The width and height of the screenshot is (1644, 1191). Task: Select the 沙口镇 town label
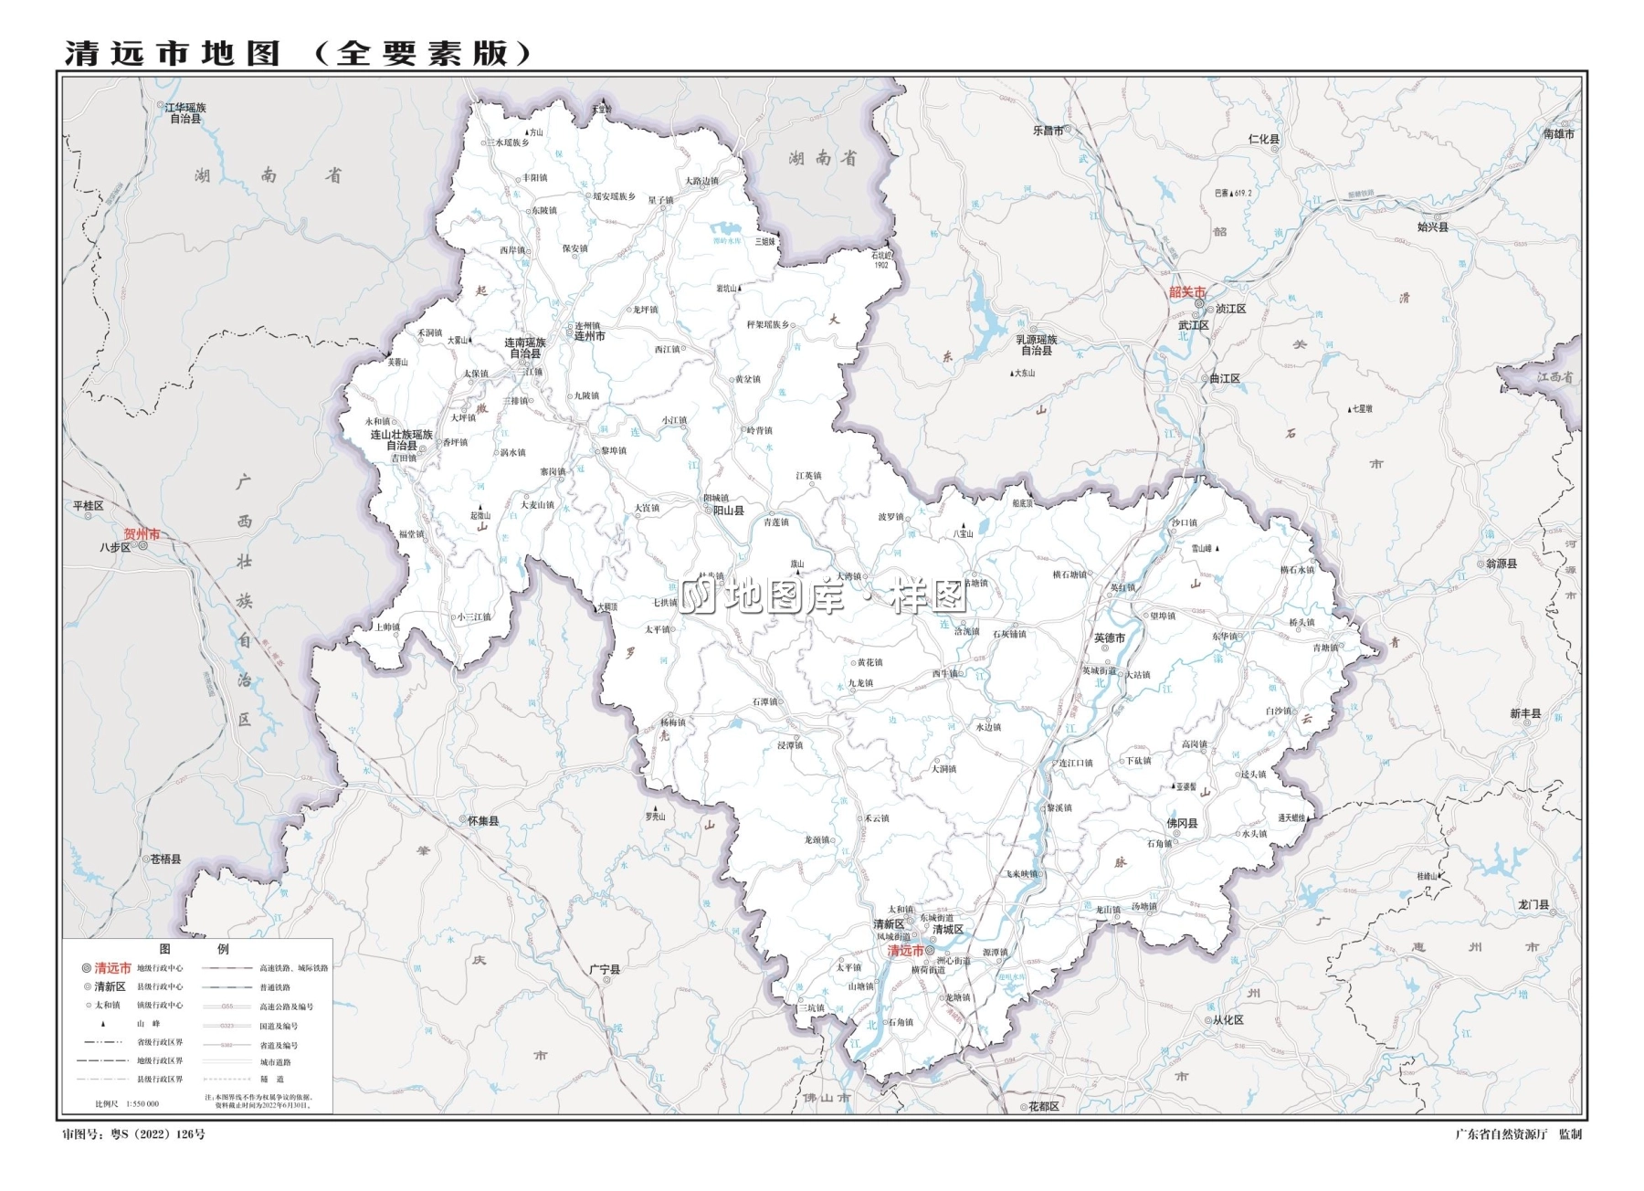coord(1184,522)
